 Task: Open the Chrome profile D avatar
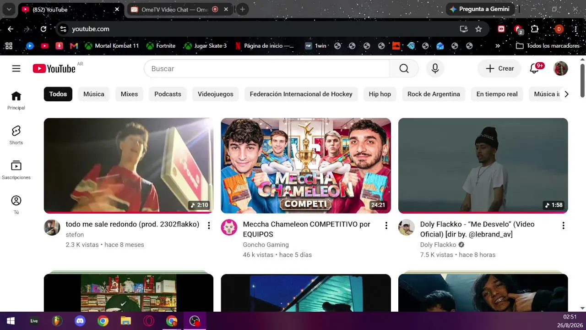pyautogui.click(x=559, y=29)
